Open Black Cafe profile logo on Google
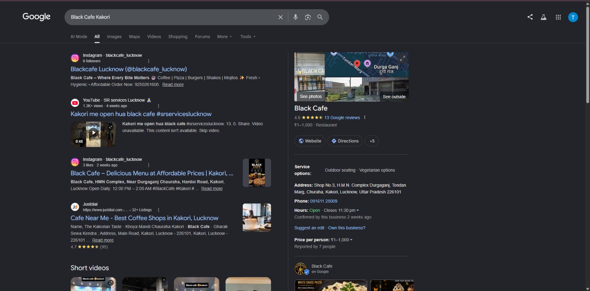590x291 pixels. click(301, 269)
